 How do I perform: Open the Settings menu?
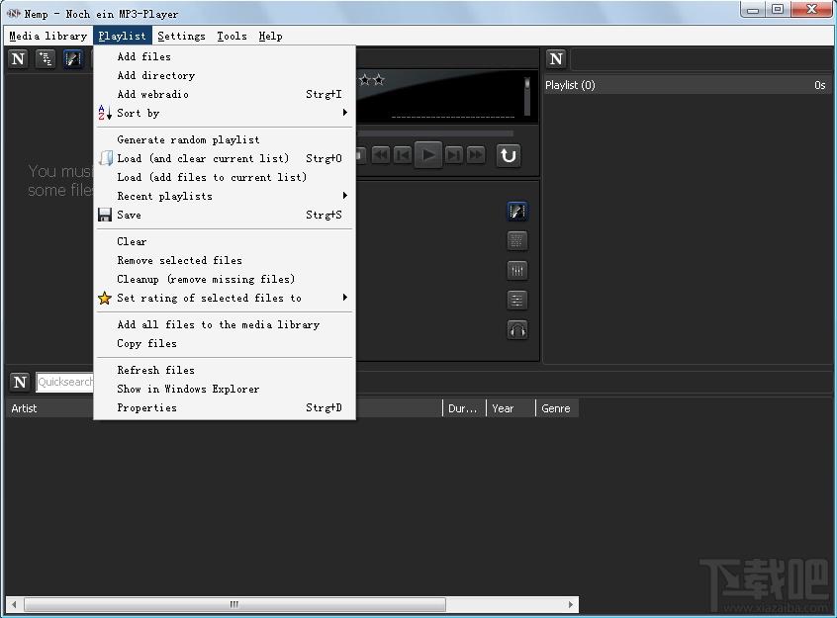pos(181,36)
